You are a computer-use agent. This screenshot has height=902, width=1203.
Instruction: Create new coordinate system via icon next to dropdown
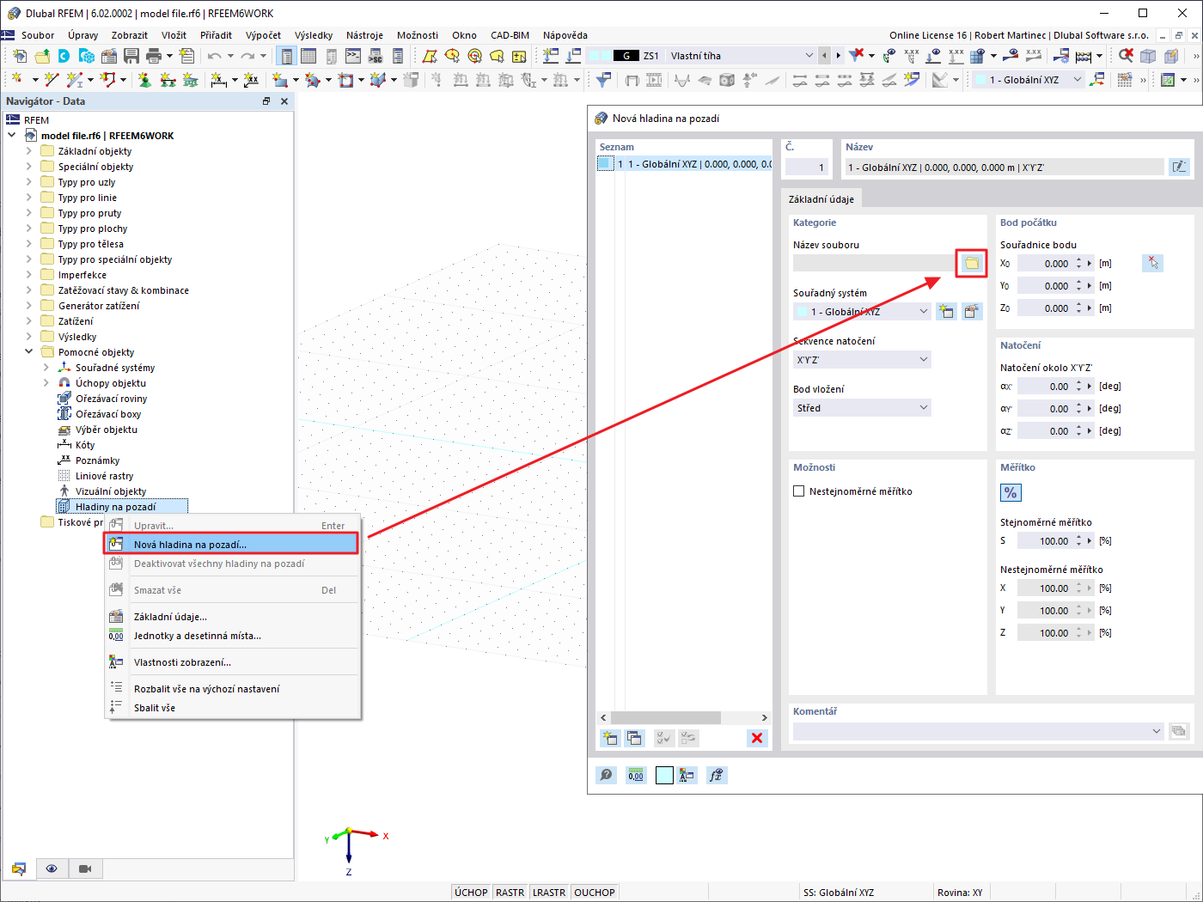[x=945, y=311]
